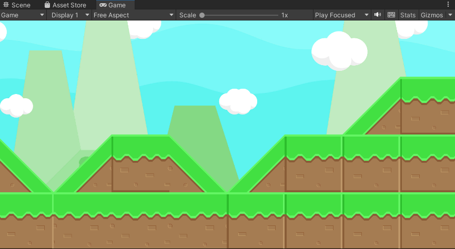Switch to the Scene tab
Screen dimensions: 455x249
[x=16, y=5]
